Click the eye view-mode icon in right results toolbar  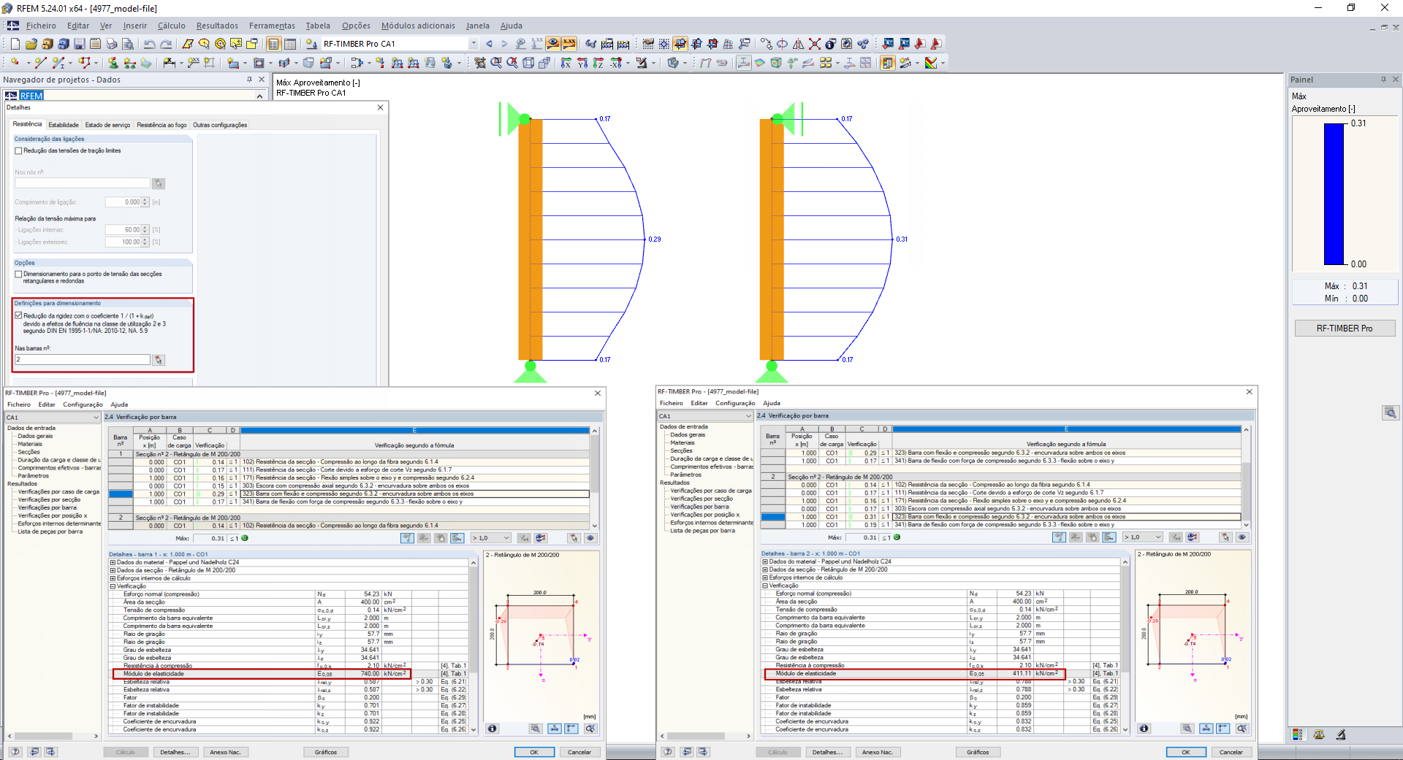(1242, 537)
